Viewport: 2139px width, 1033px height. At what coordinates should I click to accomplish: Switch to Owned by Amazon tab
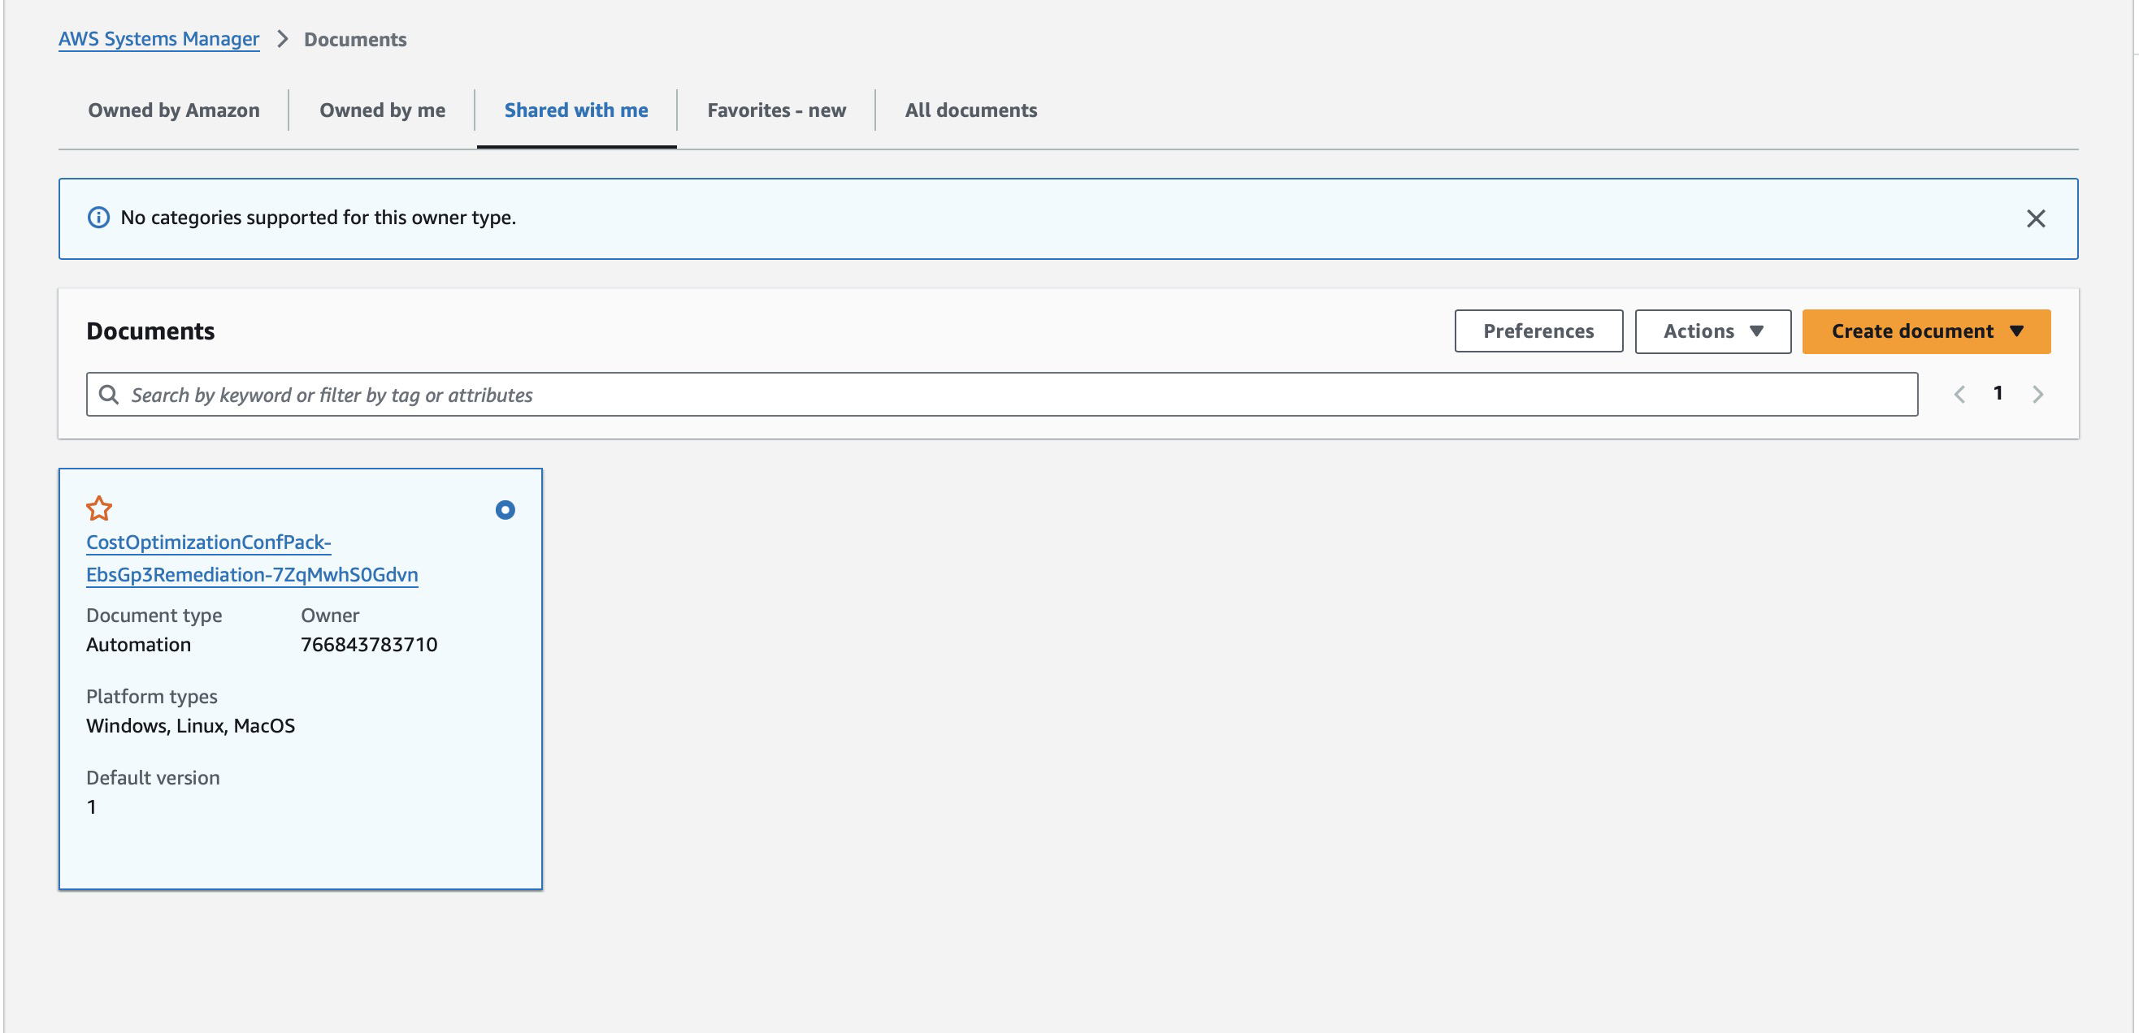[x=174, y=110]
